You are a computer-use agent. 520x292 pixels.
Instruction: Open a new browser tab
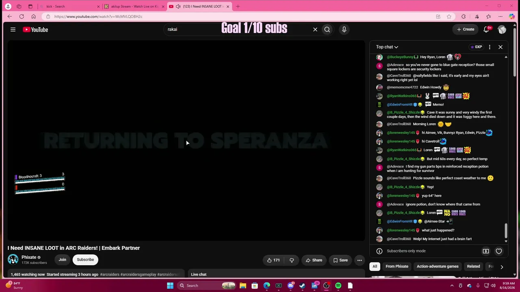[x=238, y=6]
